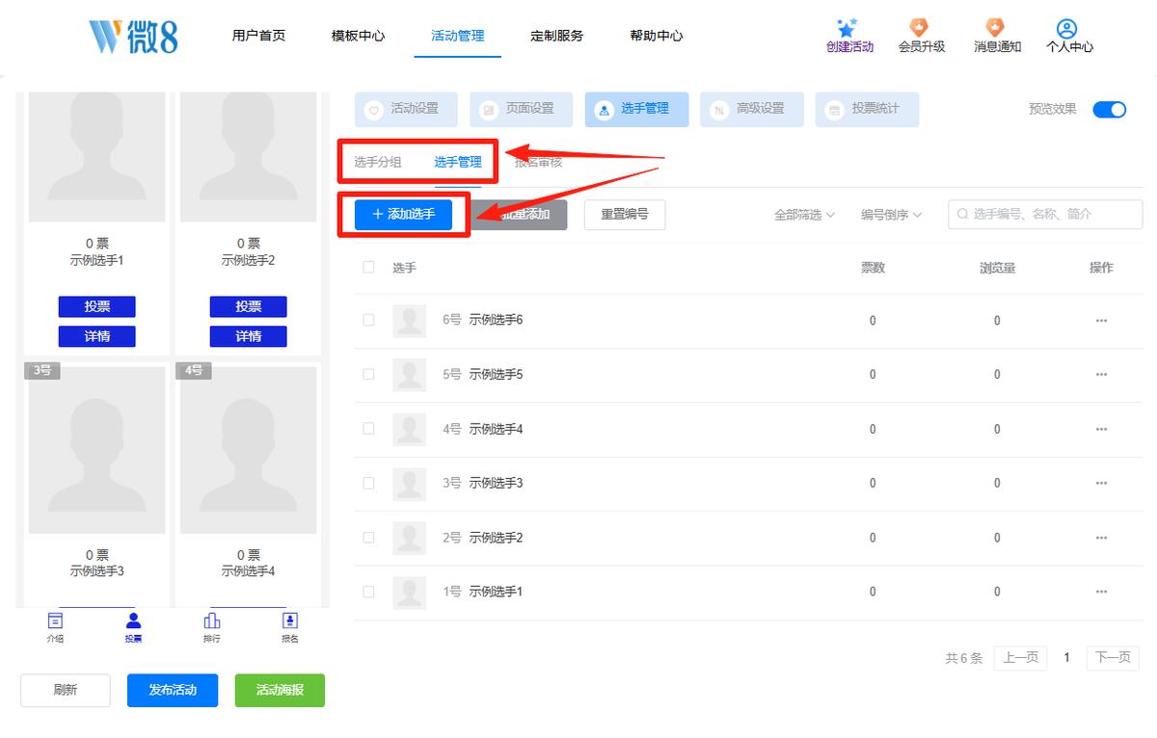Expand the 全部筛选 filter dropdown

(804, 215)
